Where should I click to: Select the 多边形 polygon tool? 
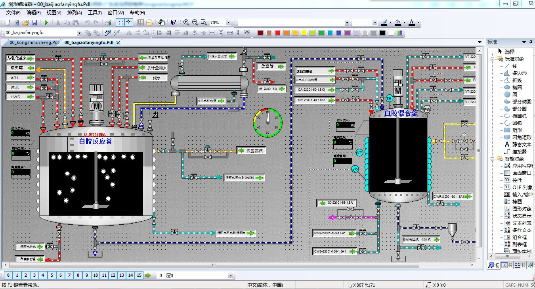point(519,73)
